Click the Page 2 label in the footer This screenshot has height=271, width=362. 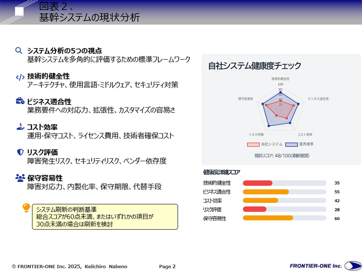167,266
